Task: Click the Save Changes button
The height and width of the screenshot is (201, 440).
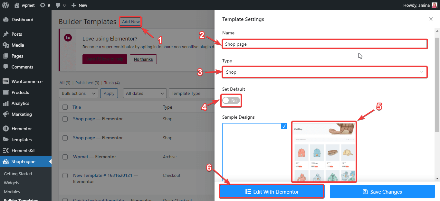Action: [382, 192]
